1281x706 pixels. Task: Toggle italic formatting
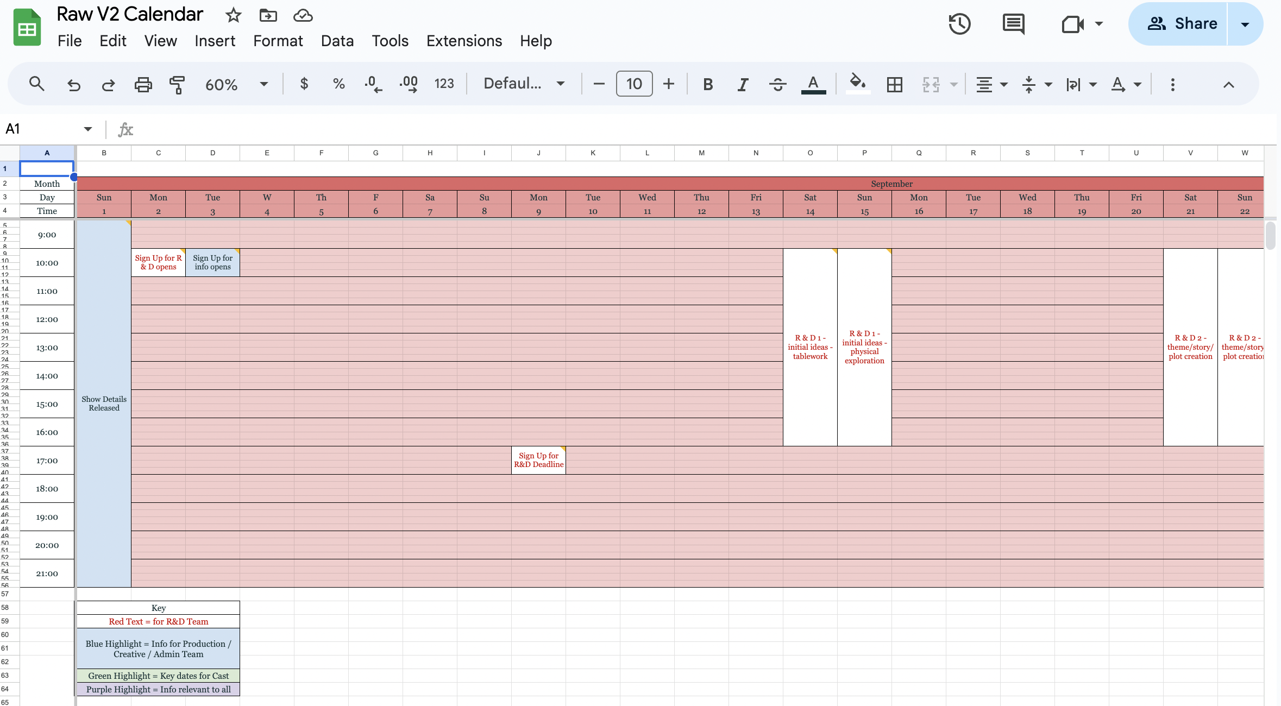tap(743, 84)
